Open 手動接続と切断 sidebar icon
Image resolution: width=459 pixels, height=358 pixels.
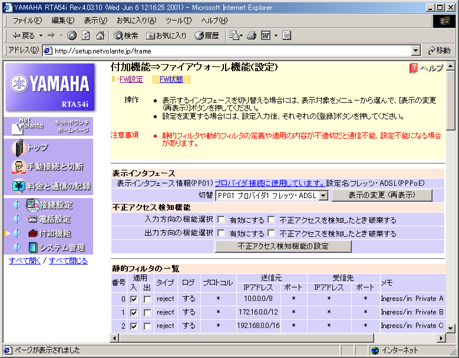[18, 166]
